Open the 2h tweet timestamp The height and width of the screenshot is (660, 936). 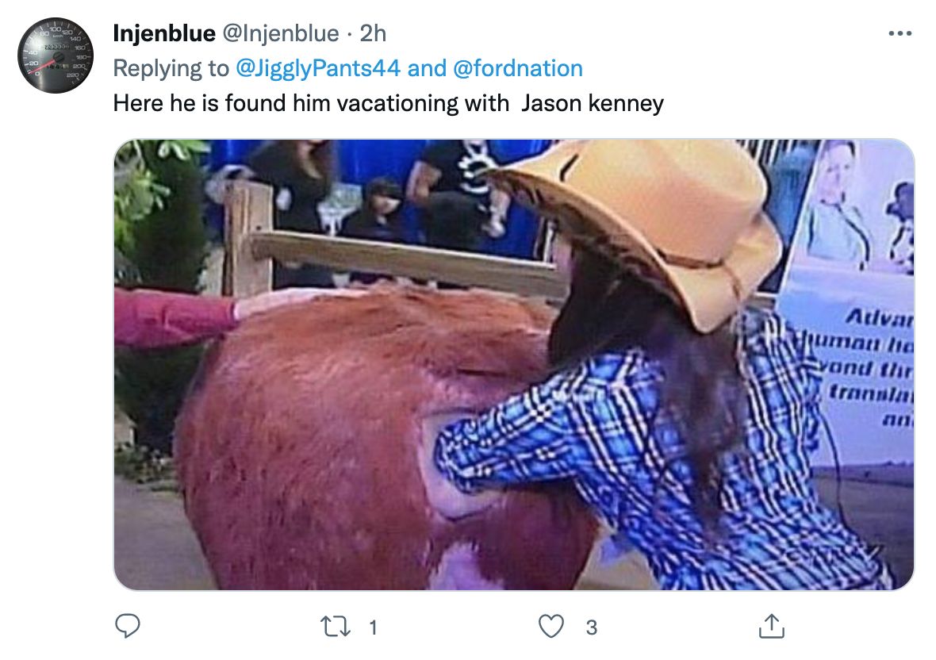coord(373,33)
